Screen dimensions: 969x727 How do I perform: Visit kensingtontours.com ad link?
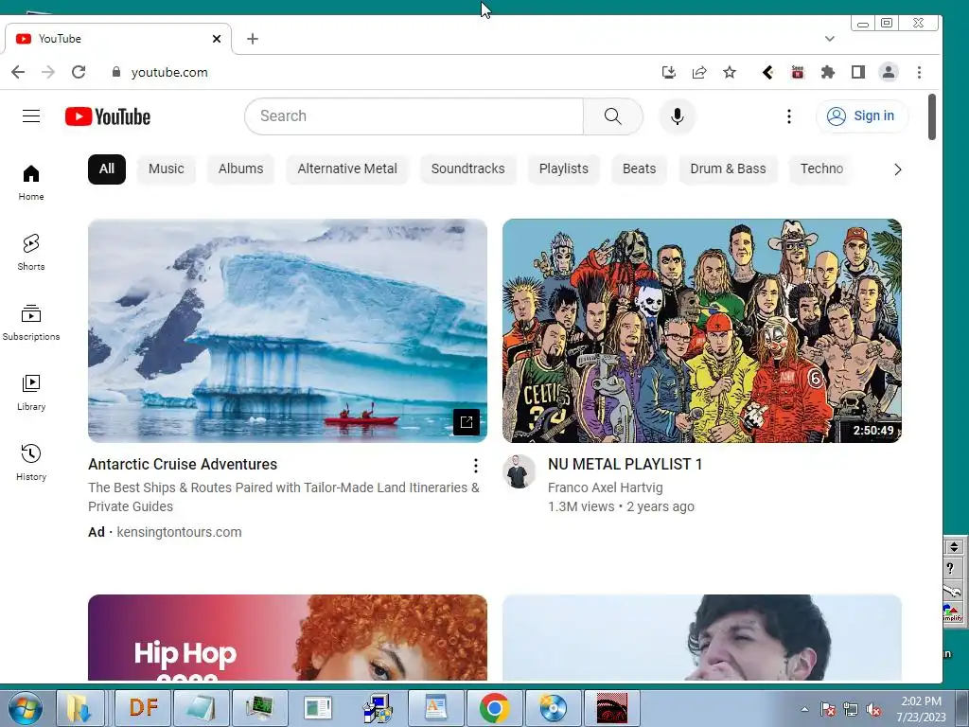(x=179, y=532)
